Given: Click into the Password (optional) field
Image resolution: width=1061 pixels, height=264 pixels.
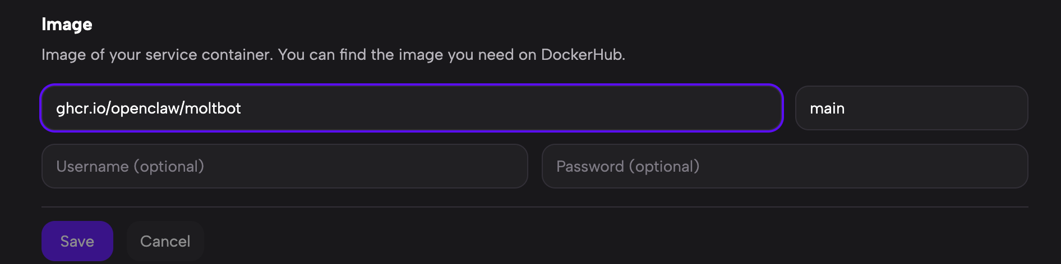Looking at the screenshot, I should [x=785, y=166].
